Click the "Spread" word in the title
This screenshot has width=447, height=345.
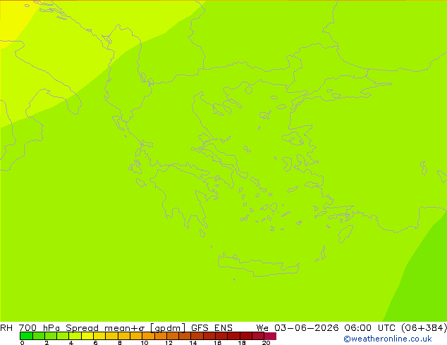tap(82, 328)
